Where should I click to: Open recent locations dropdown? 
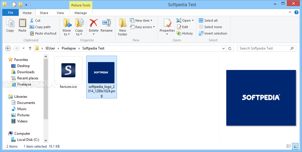click(x=23, y=48)
